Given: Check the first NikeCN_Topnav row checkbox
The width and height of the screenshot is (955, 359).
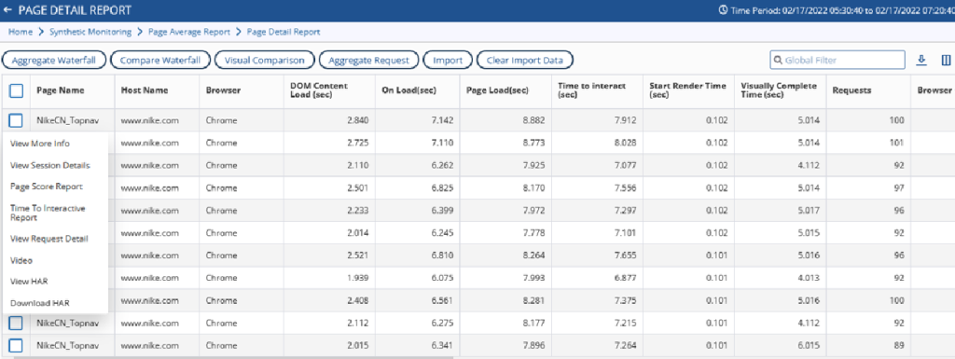Looking at the screenshot, I should click(x=16, y=120).
